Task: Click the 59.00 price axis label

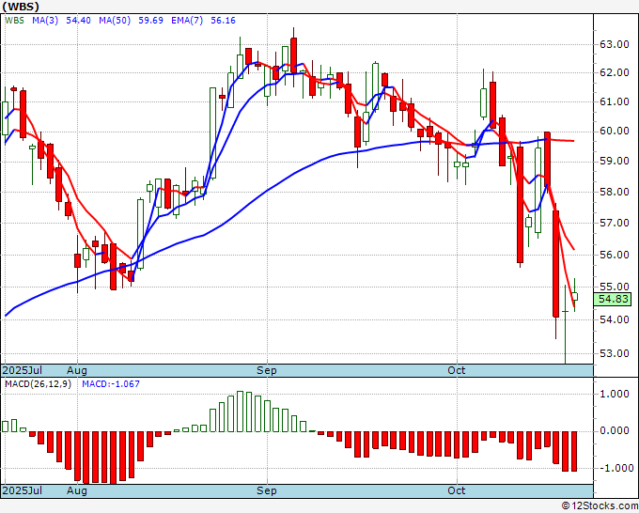Action: (x=615, y=162)
